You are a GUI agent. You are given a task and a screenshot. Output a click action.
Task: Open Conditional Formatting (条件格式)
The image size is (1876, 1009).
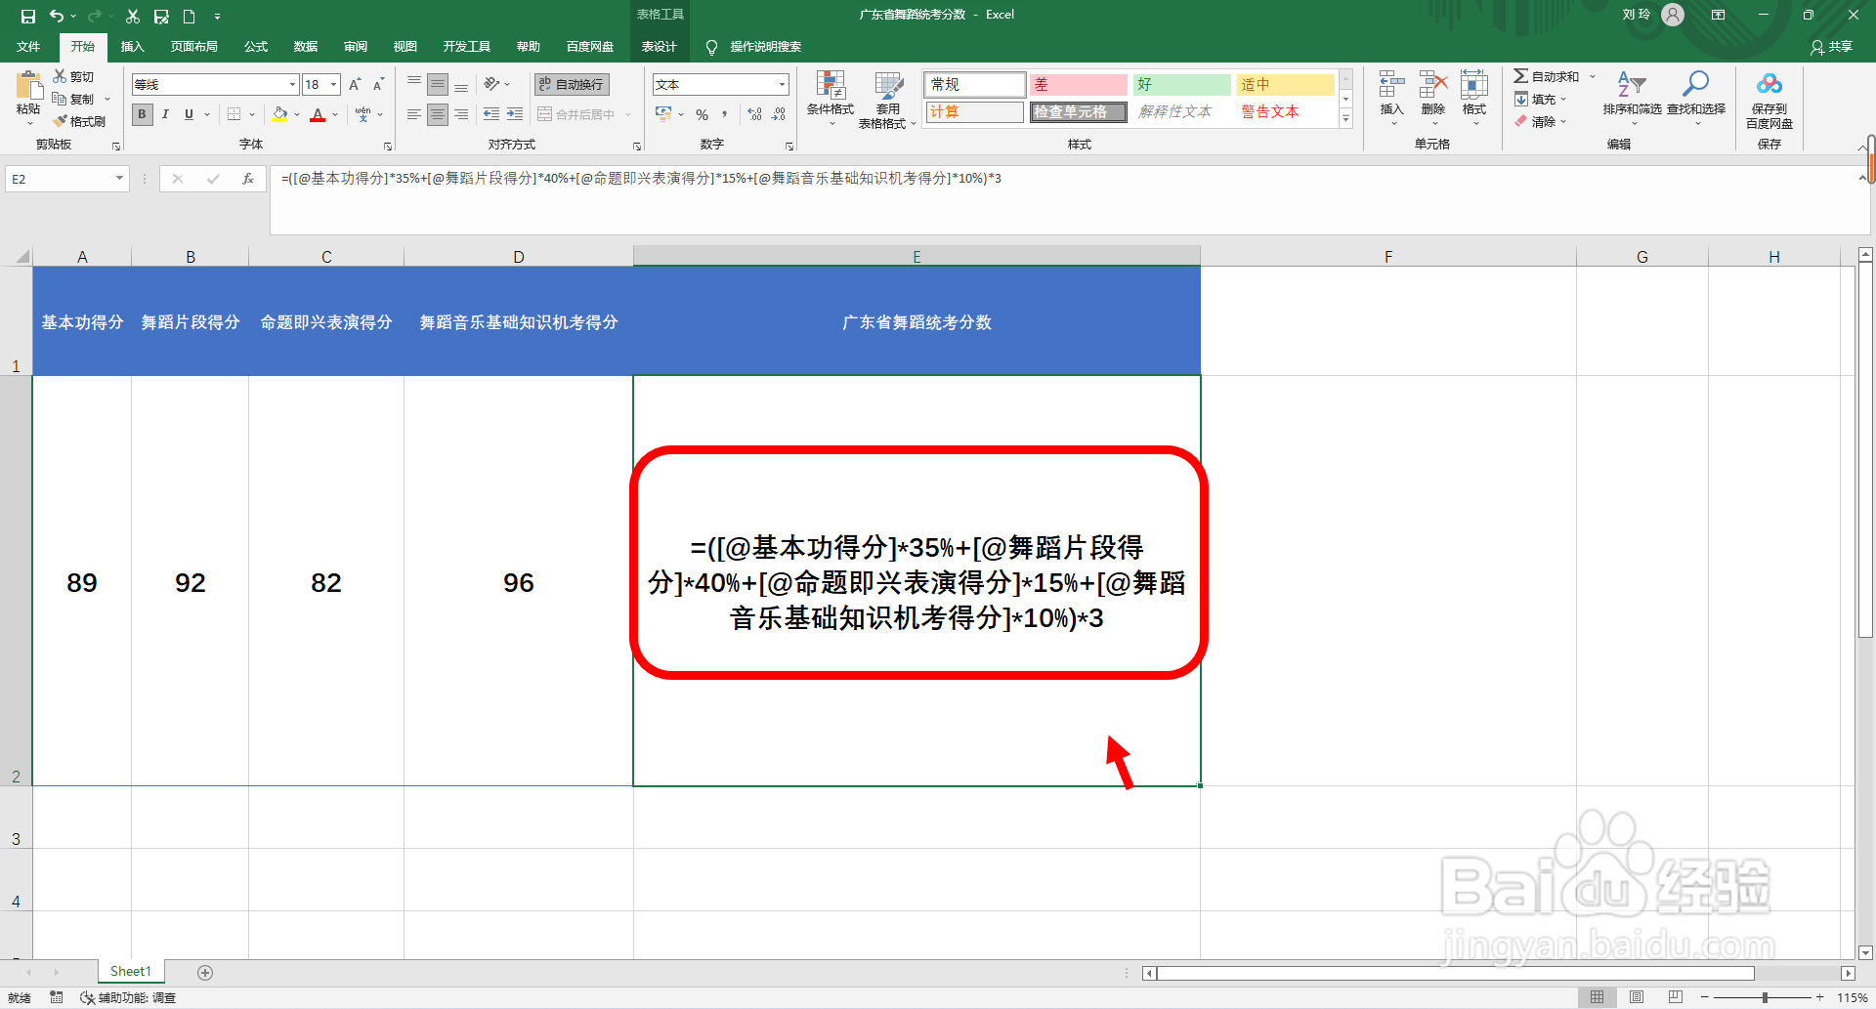point(831,98)
